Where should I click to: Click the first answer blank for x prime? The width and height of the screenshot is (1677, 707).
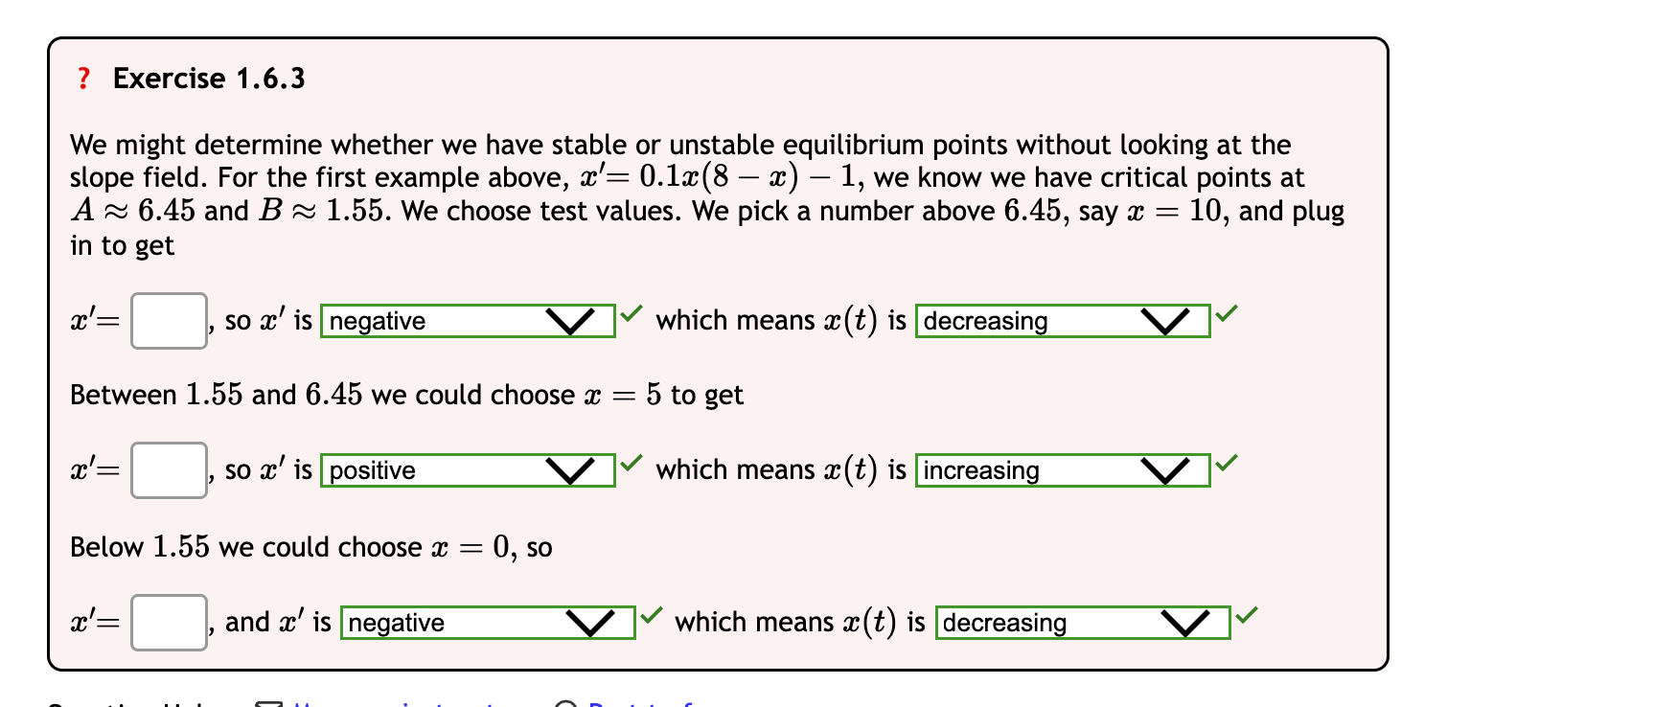168,320
